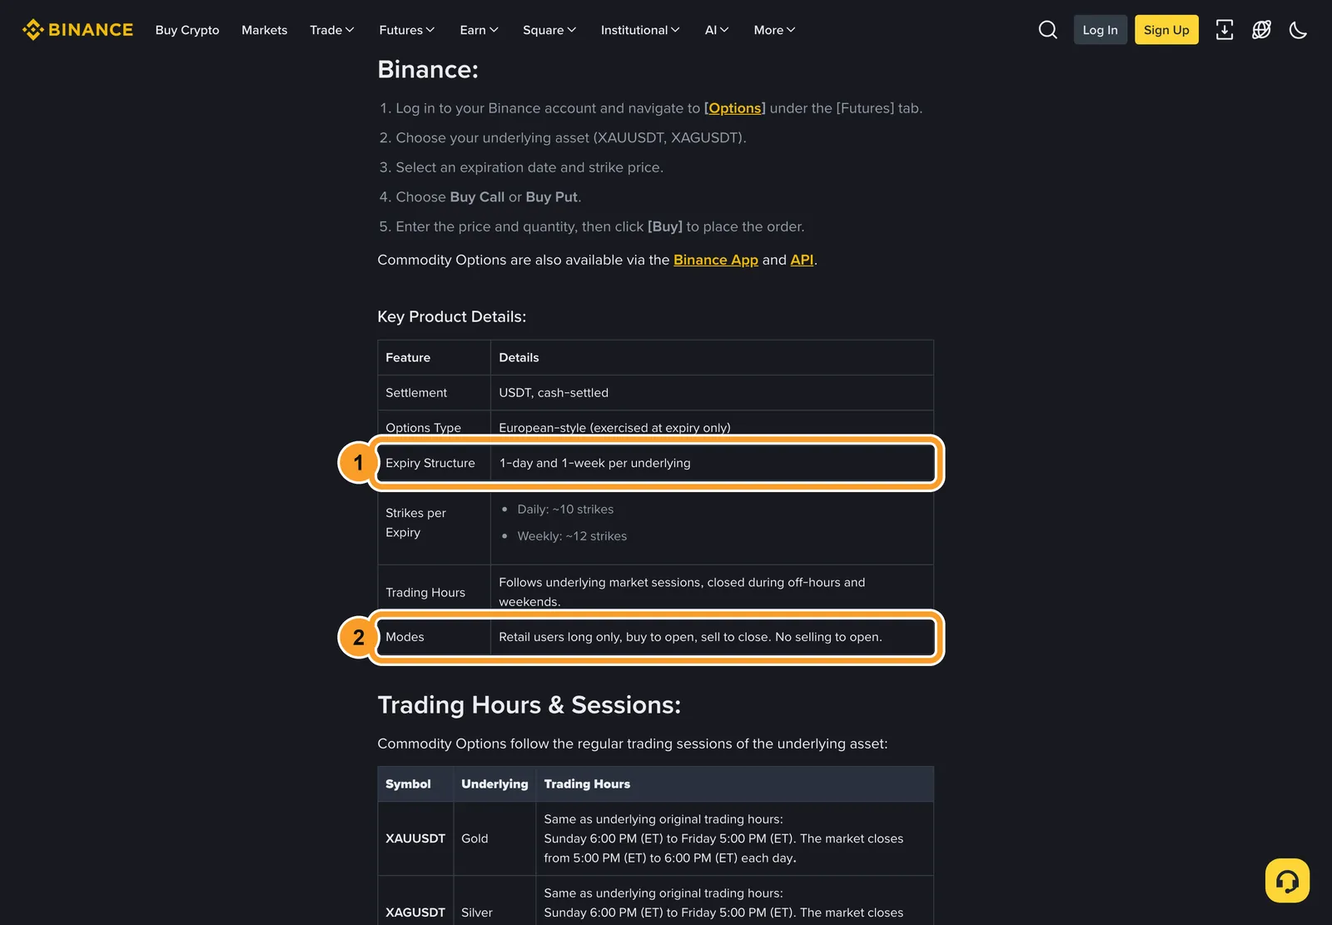Click the 'Settlement' feature cell

(434, 392)
